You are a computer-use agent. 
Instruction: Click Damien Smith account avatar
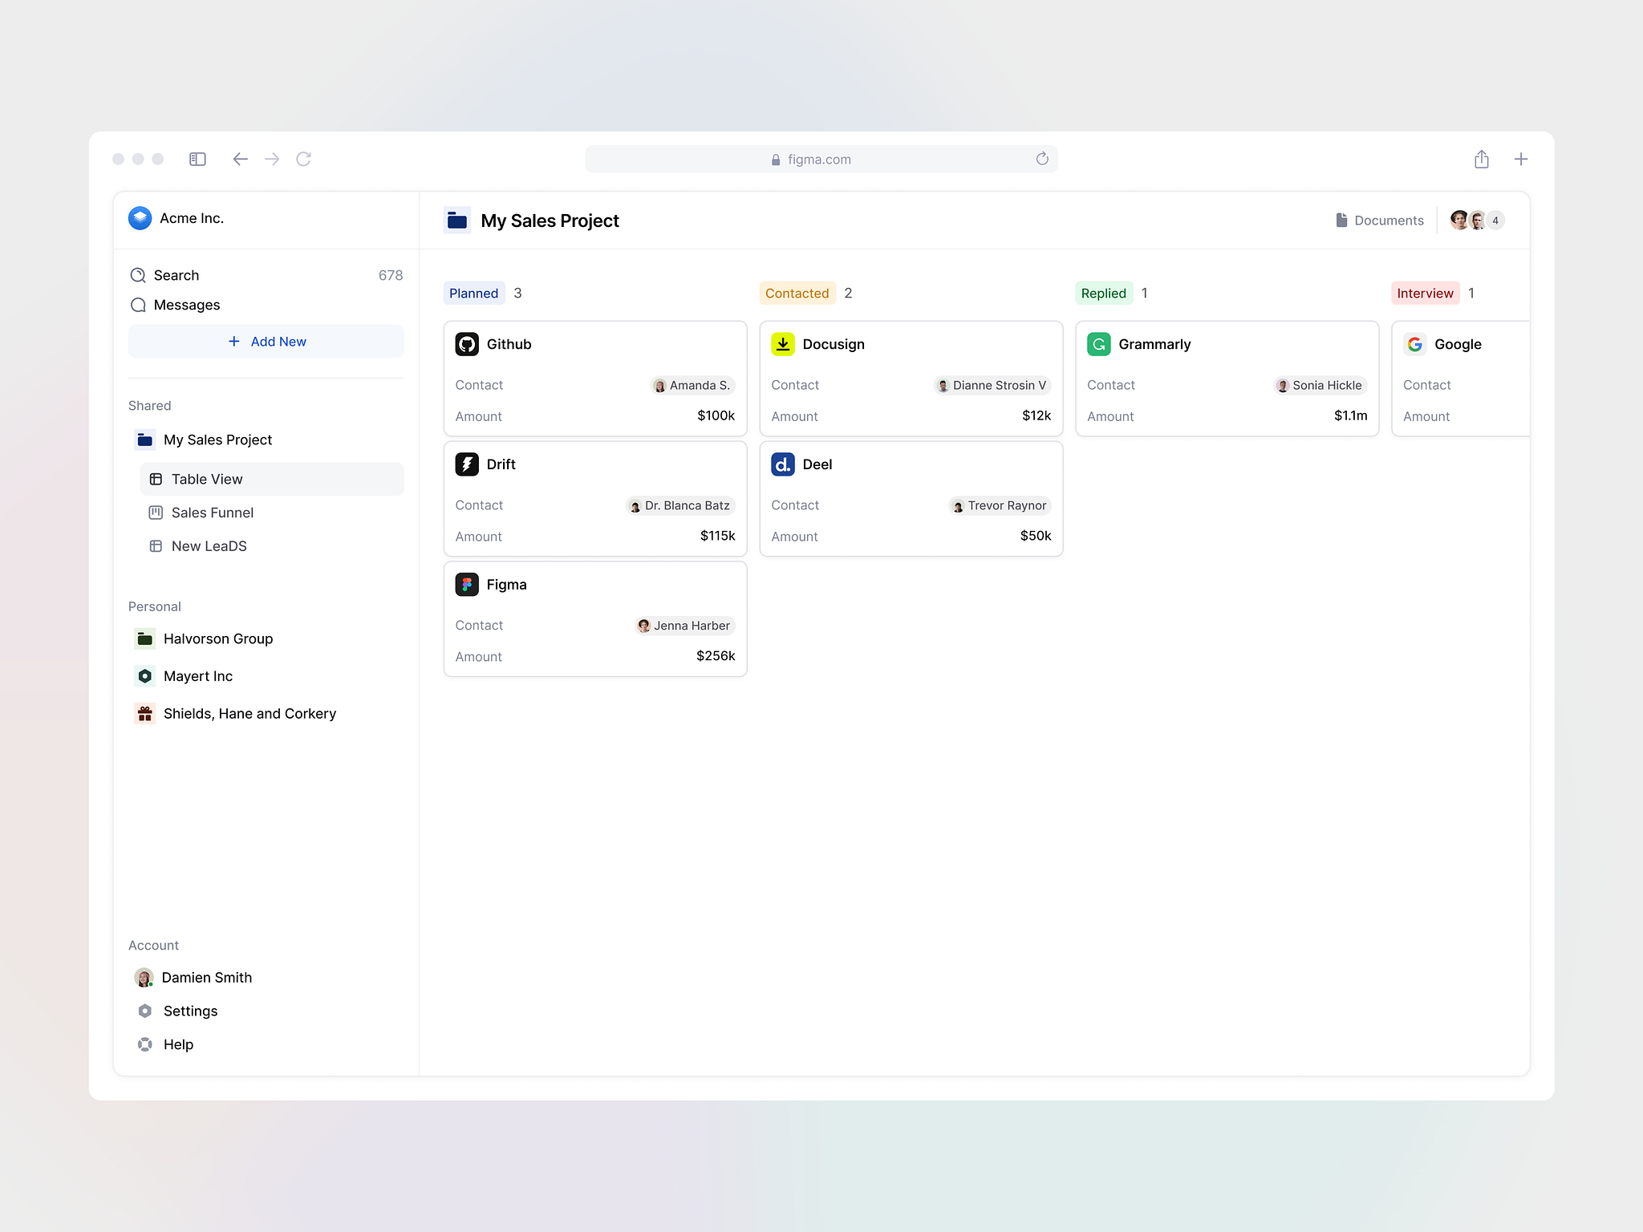coord(144,977)
